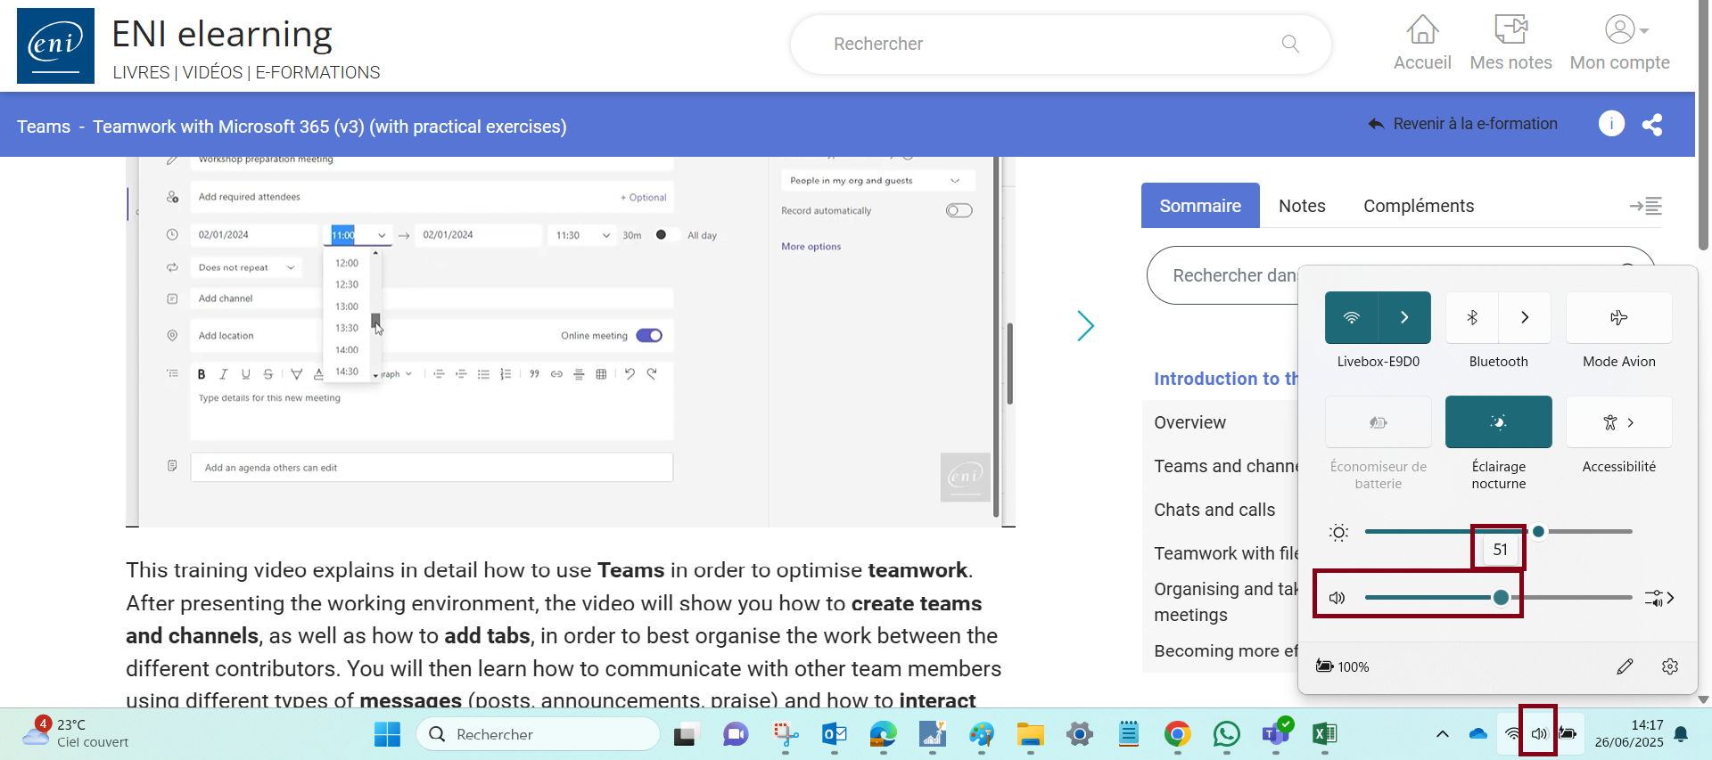Click the mute speaker icon beside volume slider
This screenshot has height=760, width=1712.
(1337, 598)
